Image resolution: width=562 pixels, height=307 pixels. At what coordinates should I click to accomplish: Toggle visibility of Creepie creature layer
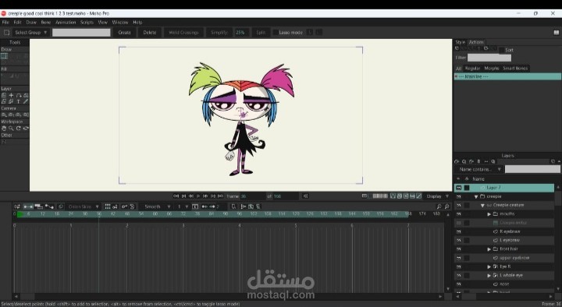point(458,206)
